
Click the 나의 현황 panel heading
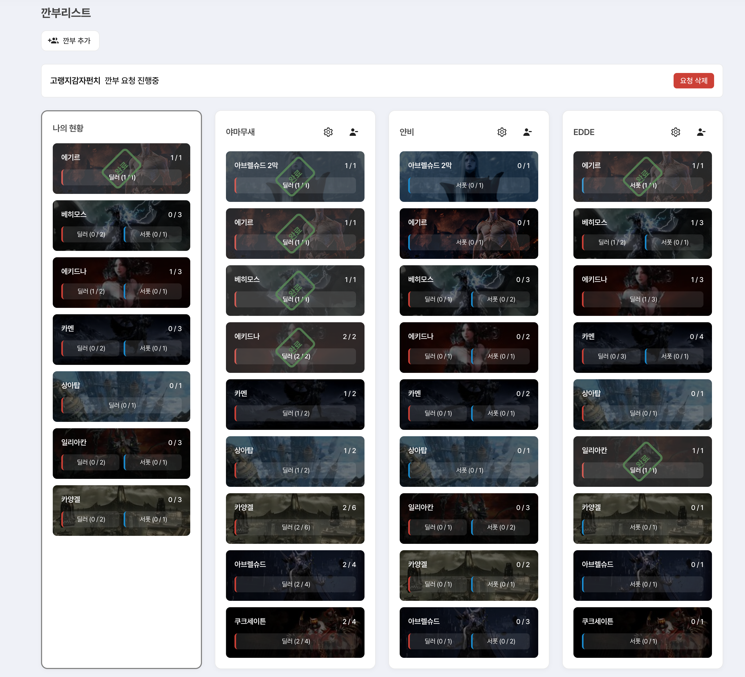click(68, 128)
